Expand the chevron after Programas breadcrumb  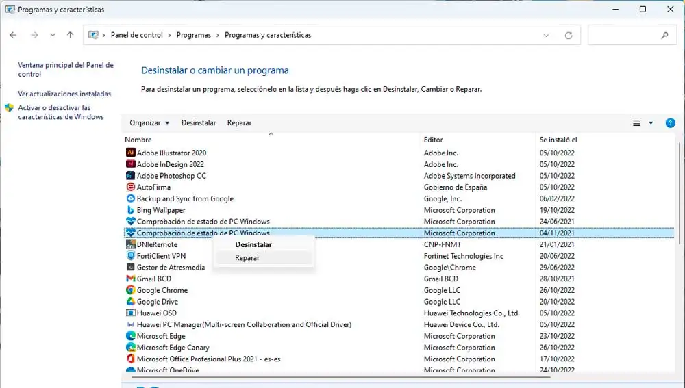218,35
